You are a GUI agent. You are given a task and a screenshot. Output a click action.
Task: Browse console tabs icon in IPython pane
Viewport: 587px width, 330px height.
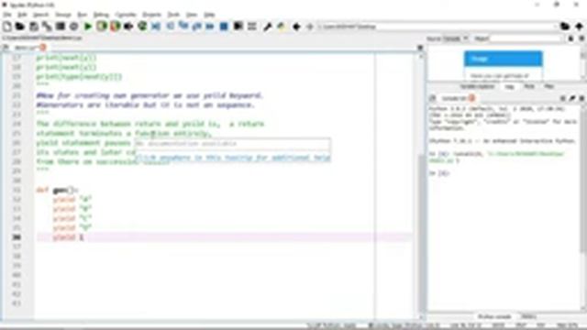click(x=432, y=98)
